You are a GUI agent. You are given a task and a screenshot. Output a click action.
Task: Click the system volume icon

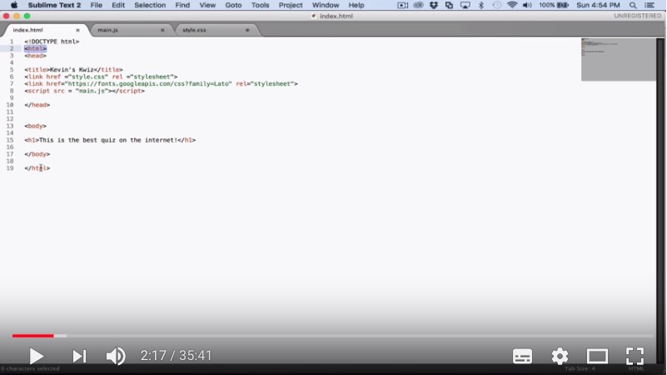[x=527, y=5]
